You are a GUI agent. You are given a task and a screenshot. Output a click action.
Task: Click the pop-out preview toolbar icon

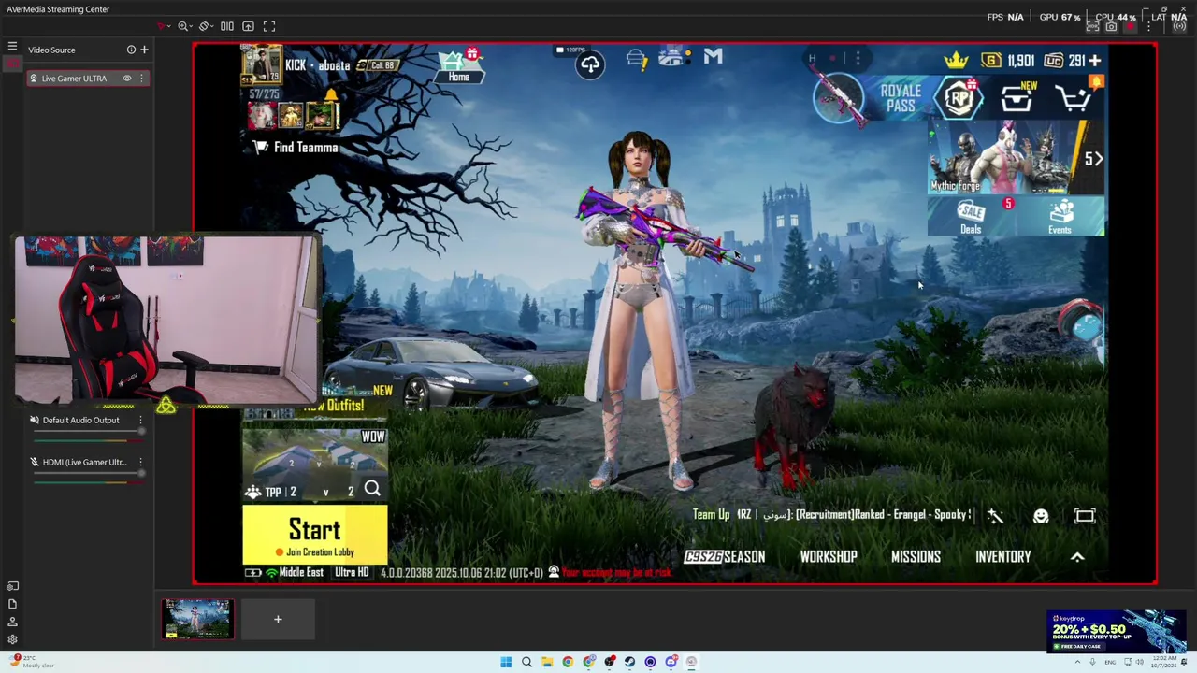click(x=248, y=26)
